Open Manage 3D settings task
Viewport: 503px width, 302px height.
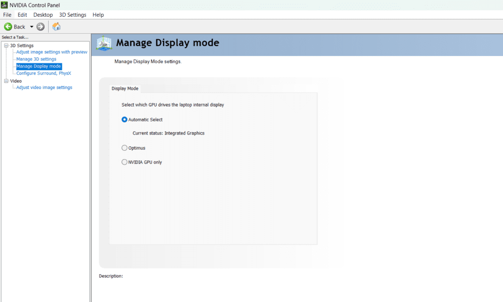pyautogui.click(x=36, y=59)
